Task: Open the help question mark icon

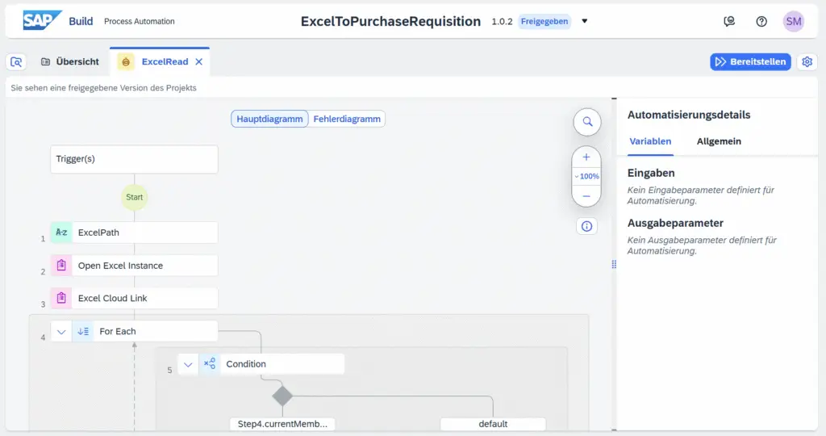Action: point(761,22)
